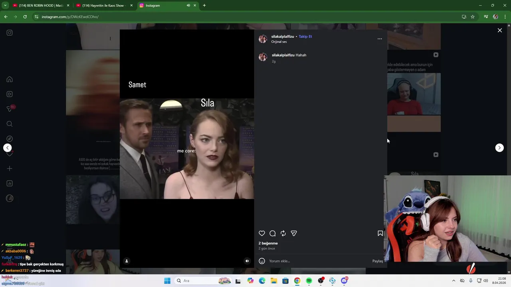The width and height of the screenshot is (511, 287).
Task: Create new post plus icon
Action: (10, 169)
